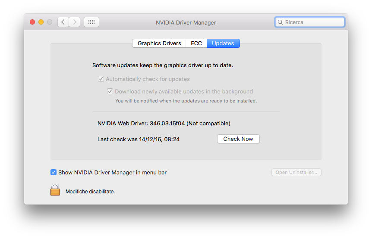The height and width of the screenshot is (239, 372).
Task: Click the Open Uninstaller button
Action: tap(296, 172)
